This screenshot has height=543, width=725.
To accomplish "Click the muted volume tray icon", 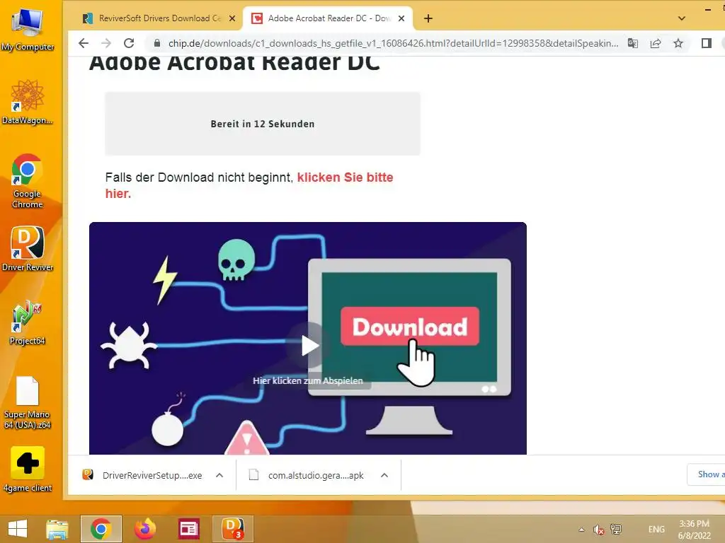I will tap(599, 530).
